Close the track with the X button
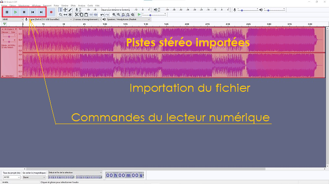Screen dimensions: 329x184 click(x=2, y=29)
